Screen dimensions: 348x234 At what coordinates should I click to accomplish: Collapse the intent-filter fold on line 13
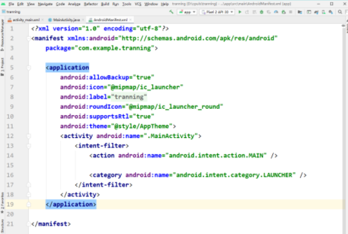[29, 146]
